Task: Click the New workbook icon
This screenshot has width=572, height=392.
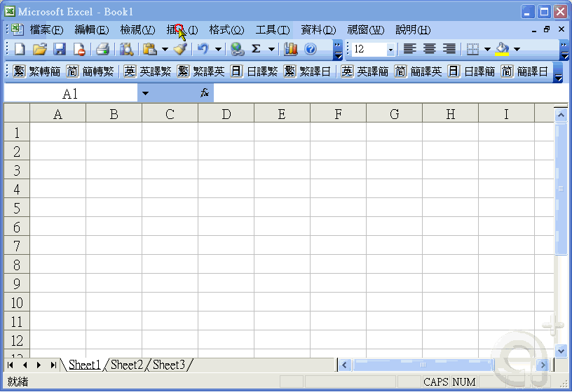Action: pos(20,49)
